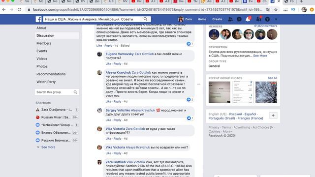Open the Videos section
Image resolution: width=315 pixels, height=177 pixels.
[42, 59]
